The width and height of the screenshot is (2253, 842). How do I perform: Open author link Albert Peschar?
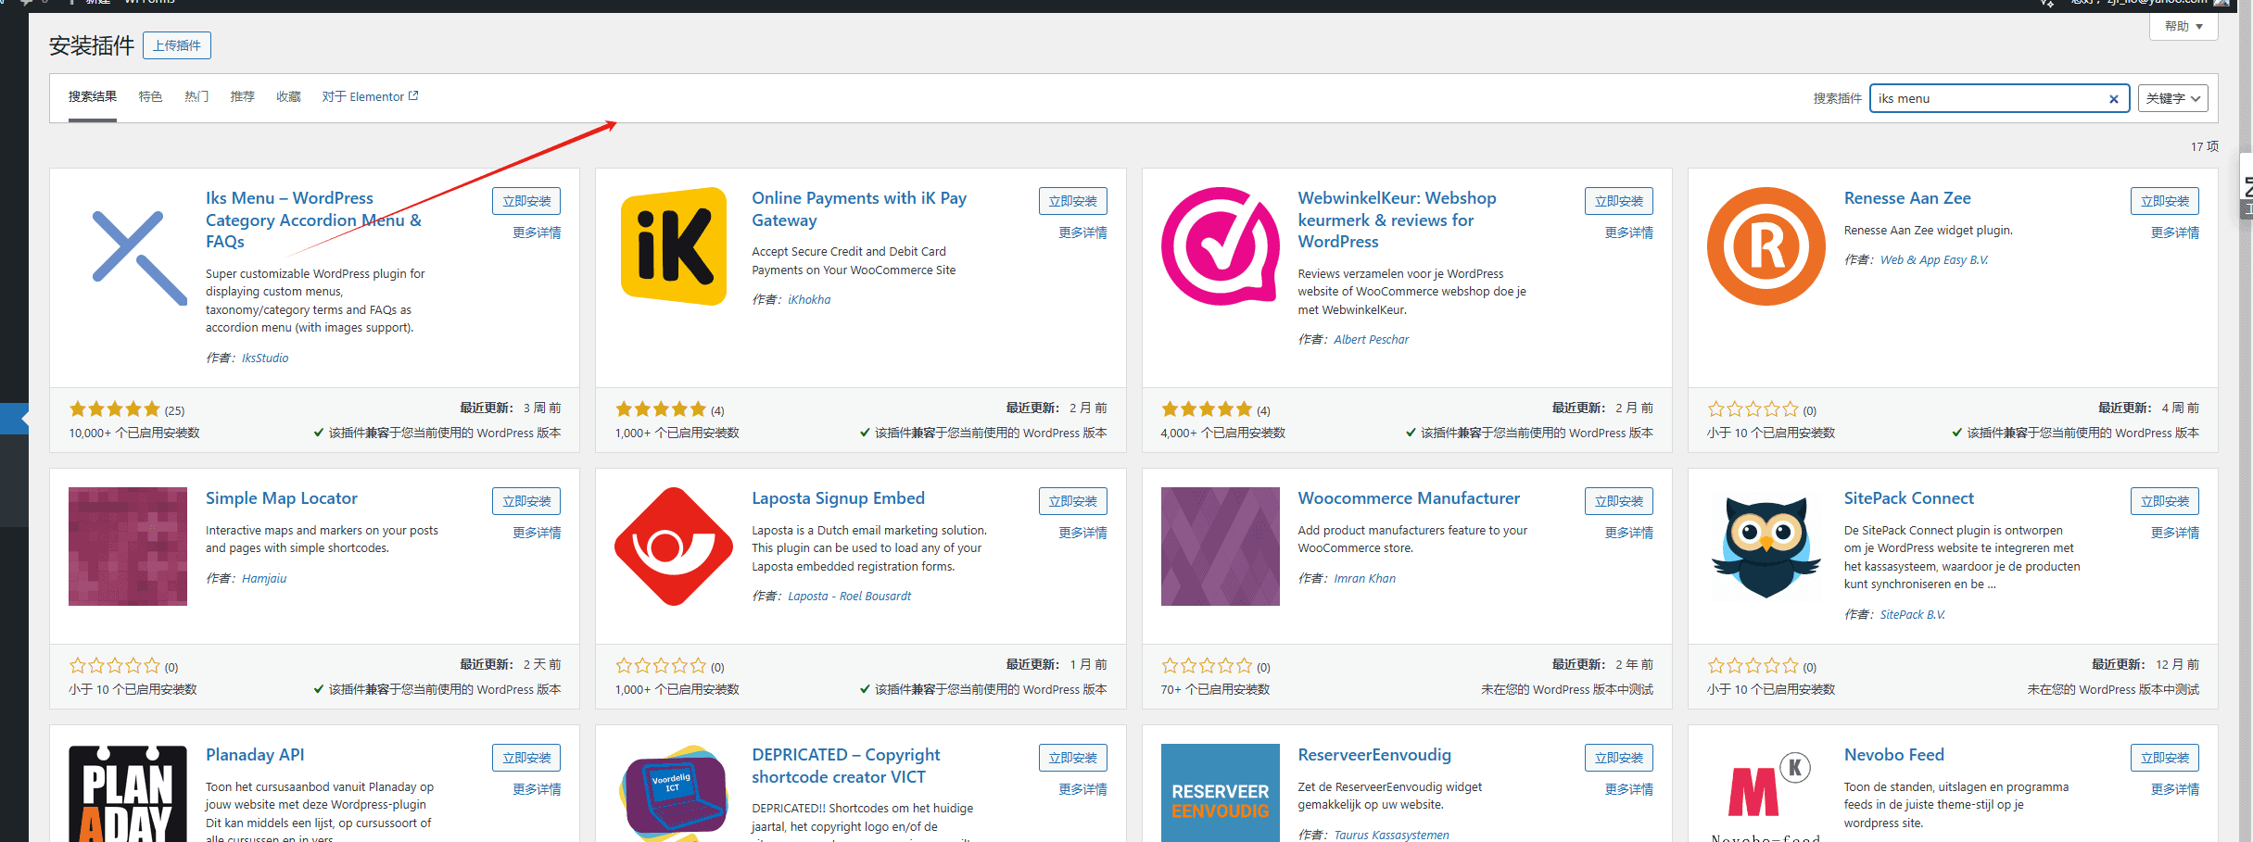pos(1372,340)
